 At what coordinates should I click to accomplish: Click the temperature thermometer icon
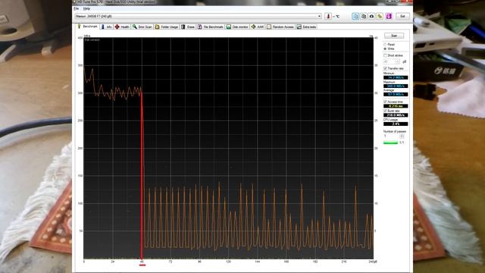point(328,16)
